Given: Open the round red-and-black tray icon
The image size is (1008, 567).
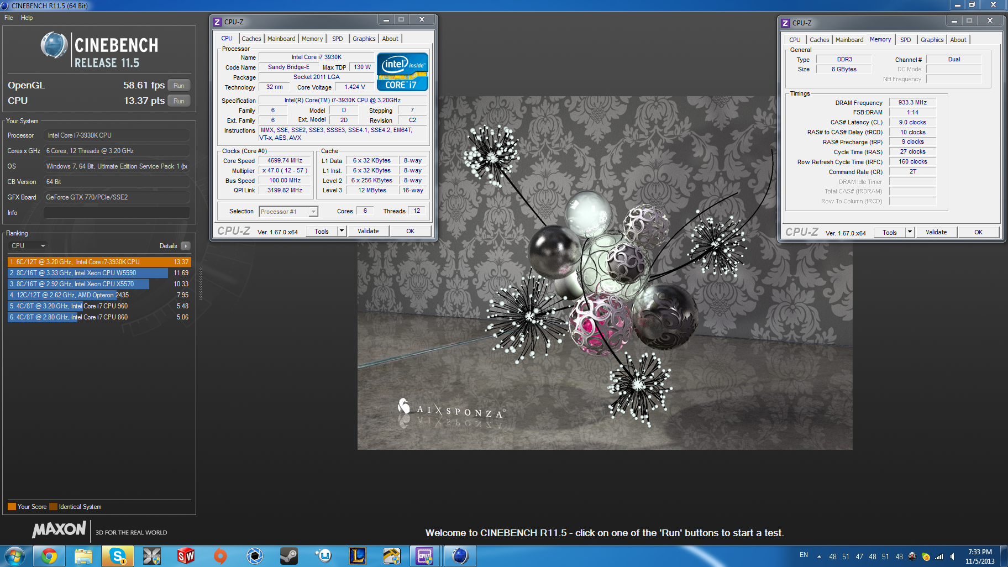Looking at the screenshot, I should pyautogui.click(x=912, y=556).
